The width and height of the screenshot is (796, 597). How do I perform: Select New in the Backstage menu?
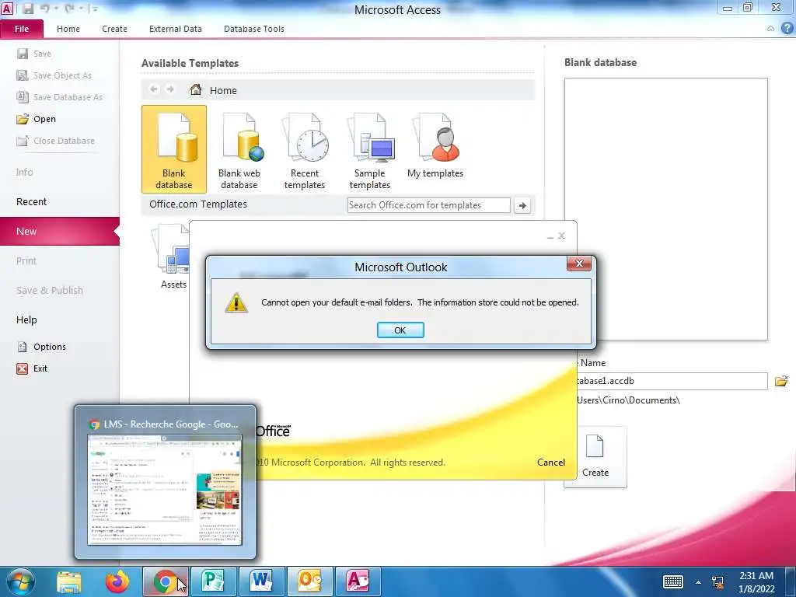59,231
